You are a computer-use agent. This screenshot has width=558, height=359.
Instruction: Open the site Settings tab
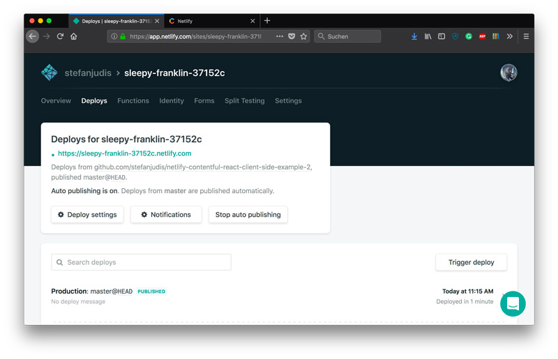point(288,100)
